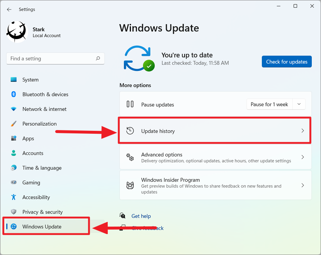Click the back arrow in Settings header
Image resolution: width=321 pixels, height=255 pixels.
tap(9, 10)
